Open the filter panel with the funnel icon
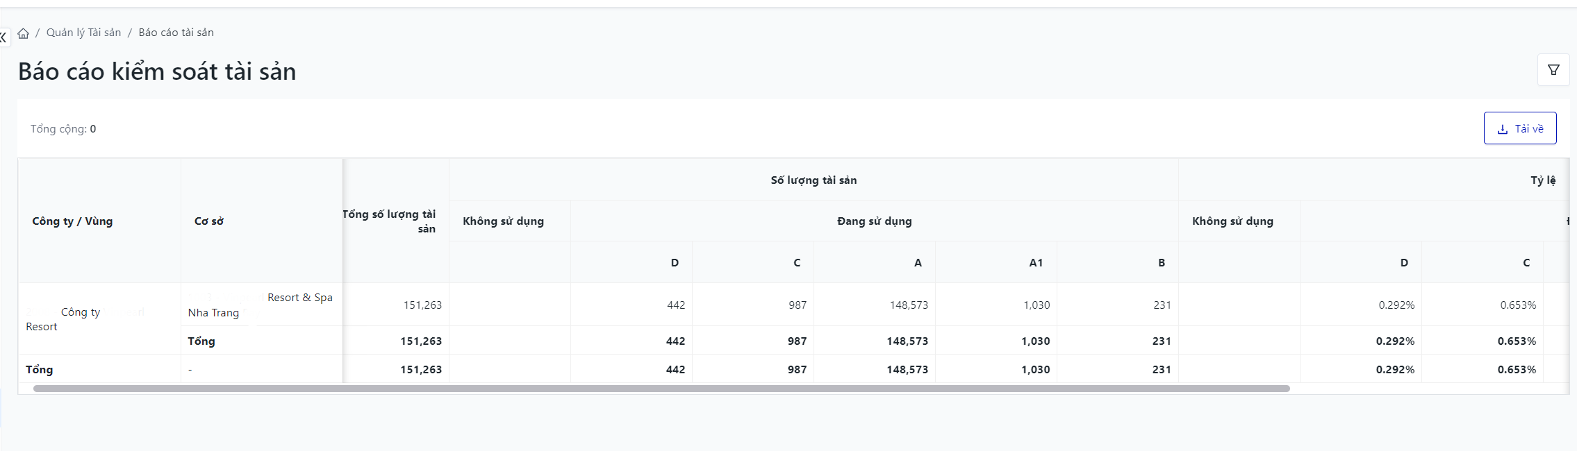The width and height of the screenshot is (1577, 451). [x=1553, y=70]
